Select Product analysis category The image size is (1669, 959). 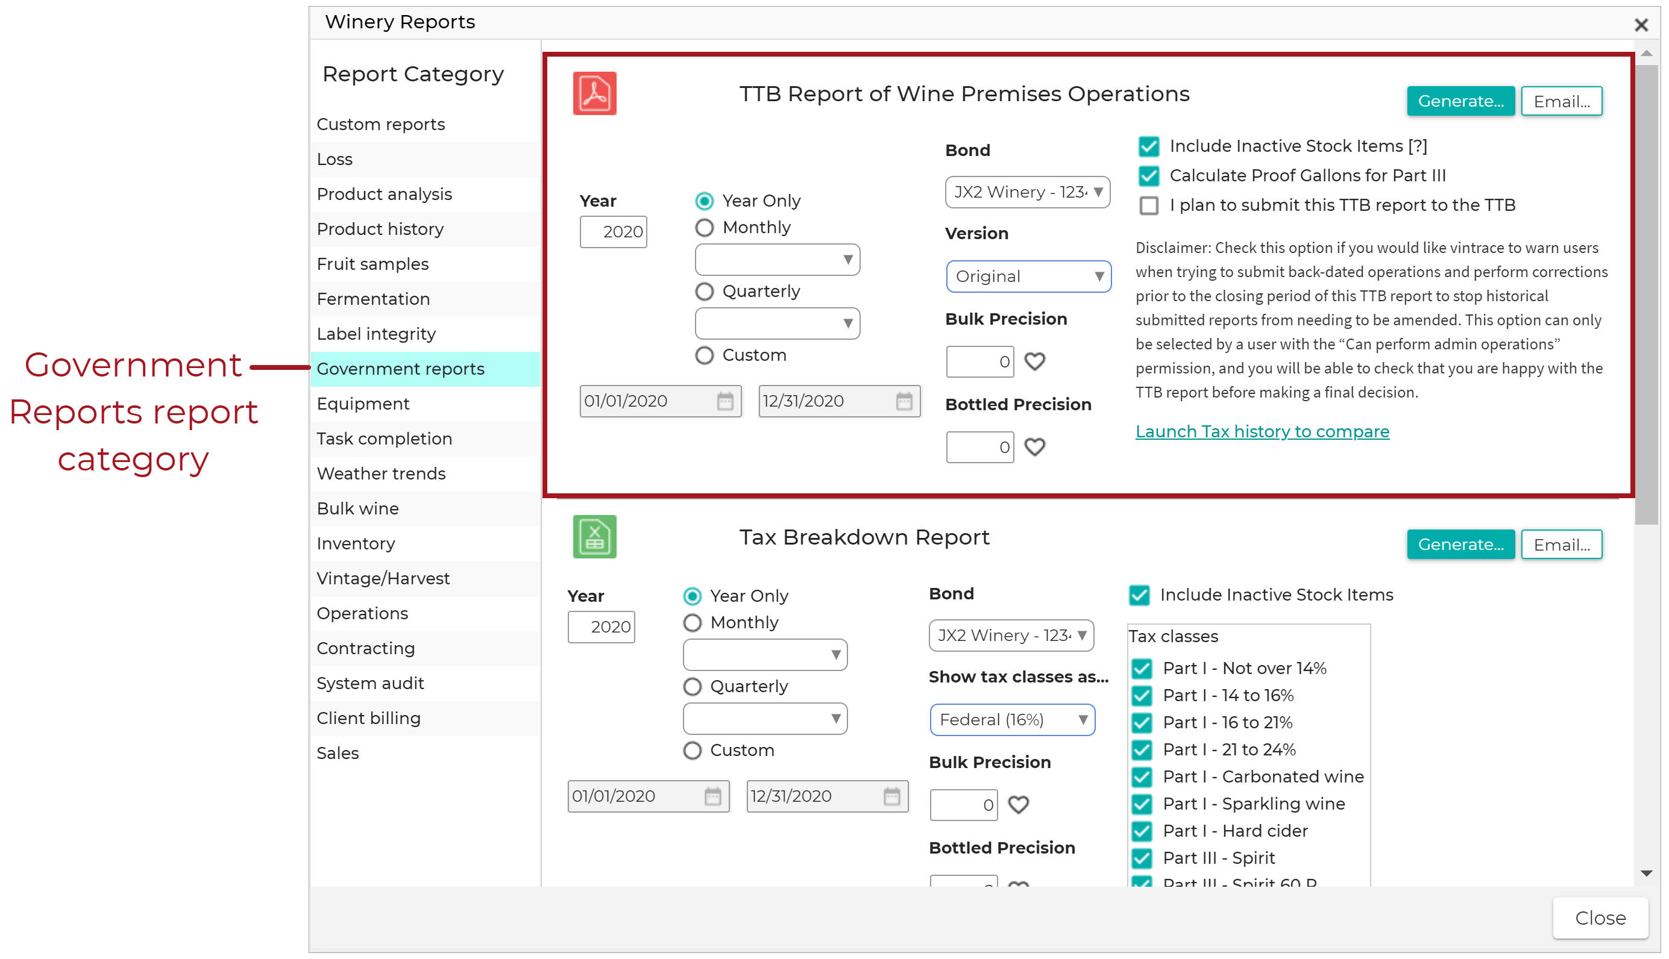[425, 195]
